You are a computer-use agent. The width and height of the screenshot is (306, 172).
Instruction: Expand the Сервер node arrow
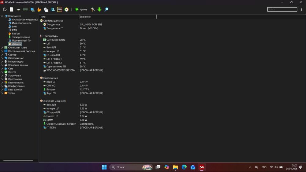[x=2, y=55]
